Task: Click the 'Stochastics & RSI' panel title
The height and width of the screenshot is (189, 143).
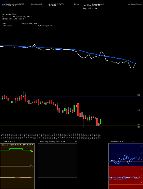Action: 122,141
